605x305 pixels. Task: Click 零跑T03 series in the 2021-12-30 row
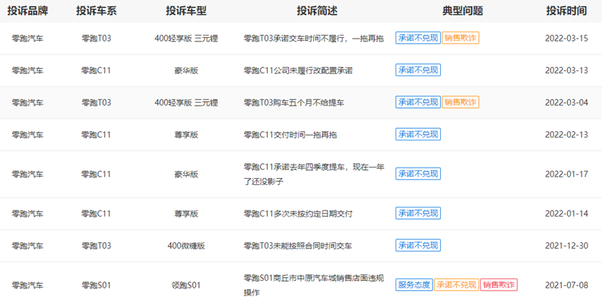tap(96, 245)
